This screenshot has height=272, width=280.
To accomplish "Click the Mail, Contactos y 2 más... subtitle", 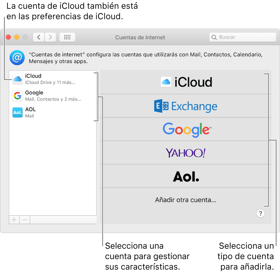I will point(53,99).
